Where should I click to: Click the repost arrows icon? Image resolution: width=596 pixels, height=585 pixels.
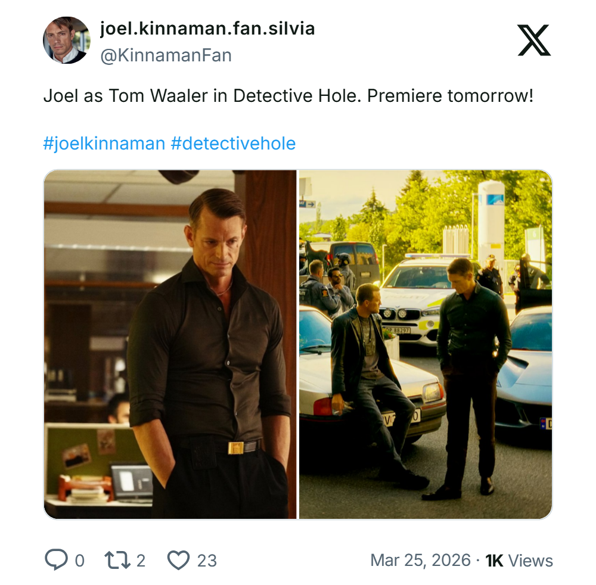116,560
